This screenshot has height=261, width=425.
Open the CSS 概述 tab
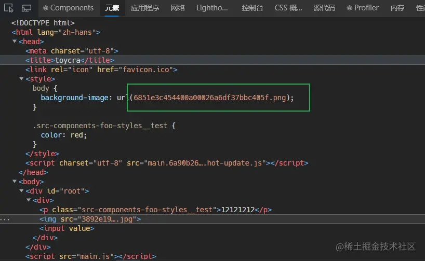[288, 8]
